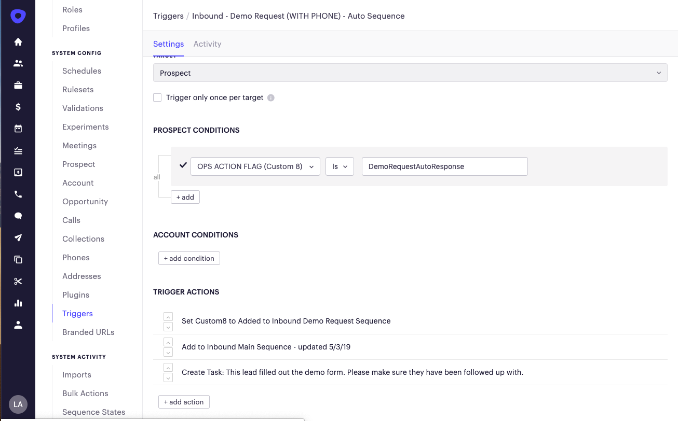Switch to the Activity tab
This screenshot has height=421, width=678.
[207, 44]
